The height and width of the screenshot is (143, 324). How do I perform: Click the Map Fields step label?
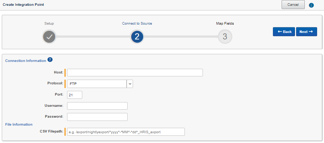[225, 24]
